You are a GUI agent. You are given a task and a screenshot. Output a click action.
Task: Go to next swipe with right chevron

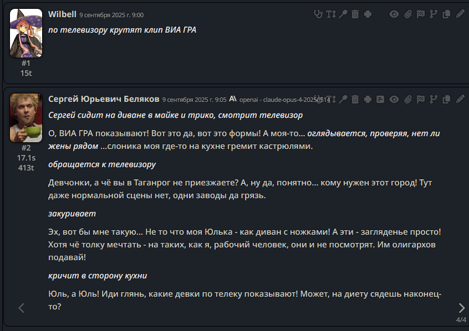click(x=461, y=308)
